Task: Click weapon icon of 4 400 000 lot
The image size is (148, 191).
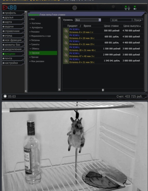Action: point(66,43)
